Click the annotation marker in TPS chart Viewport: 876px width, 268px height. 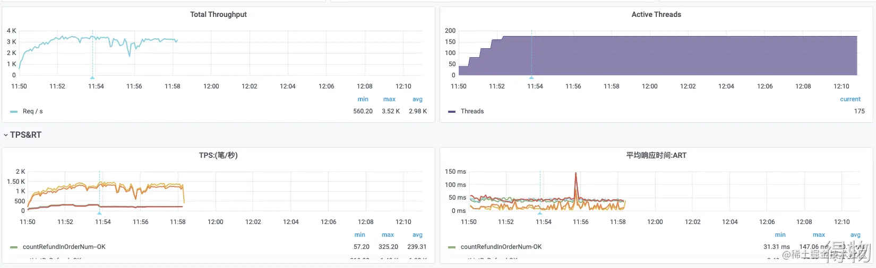[99, 213]
